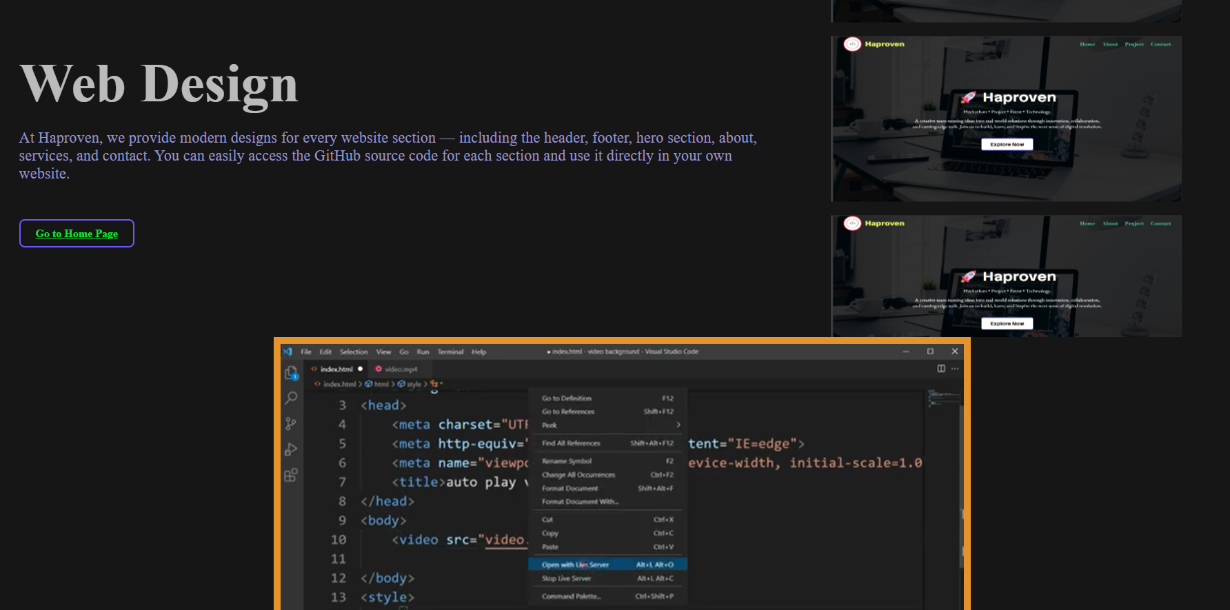Open Source Control icon in VS Code activity bar
The height and width of the screenshot is (610, 1230).
tap(291, 424)
